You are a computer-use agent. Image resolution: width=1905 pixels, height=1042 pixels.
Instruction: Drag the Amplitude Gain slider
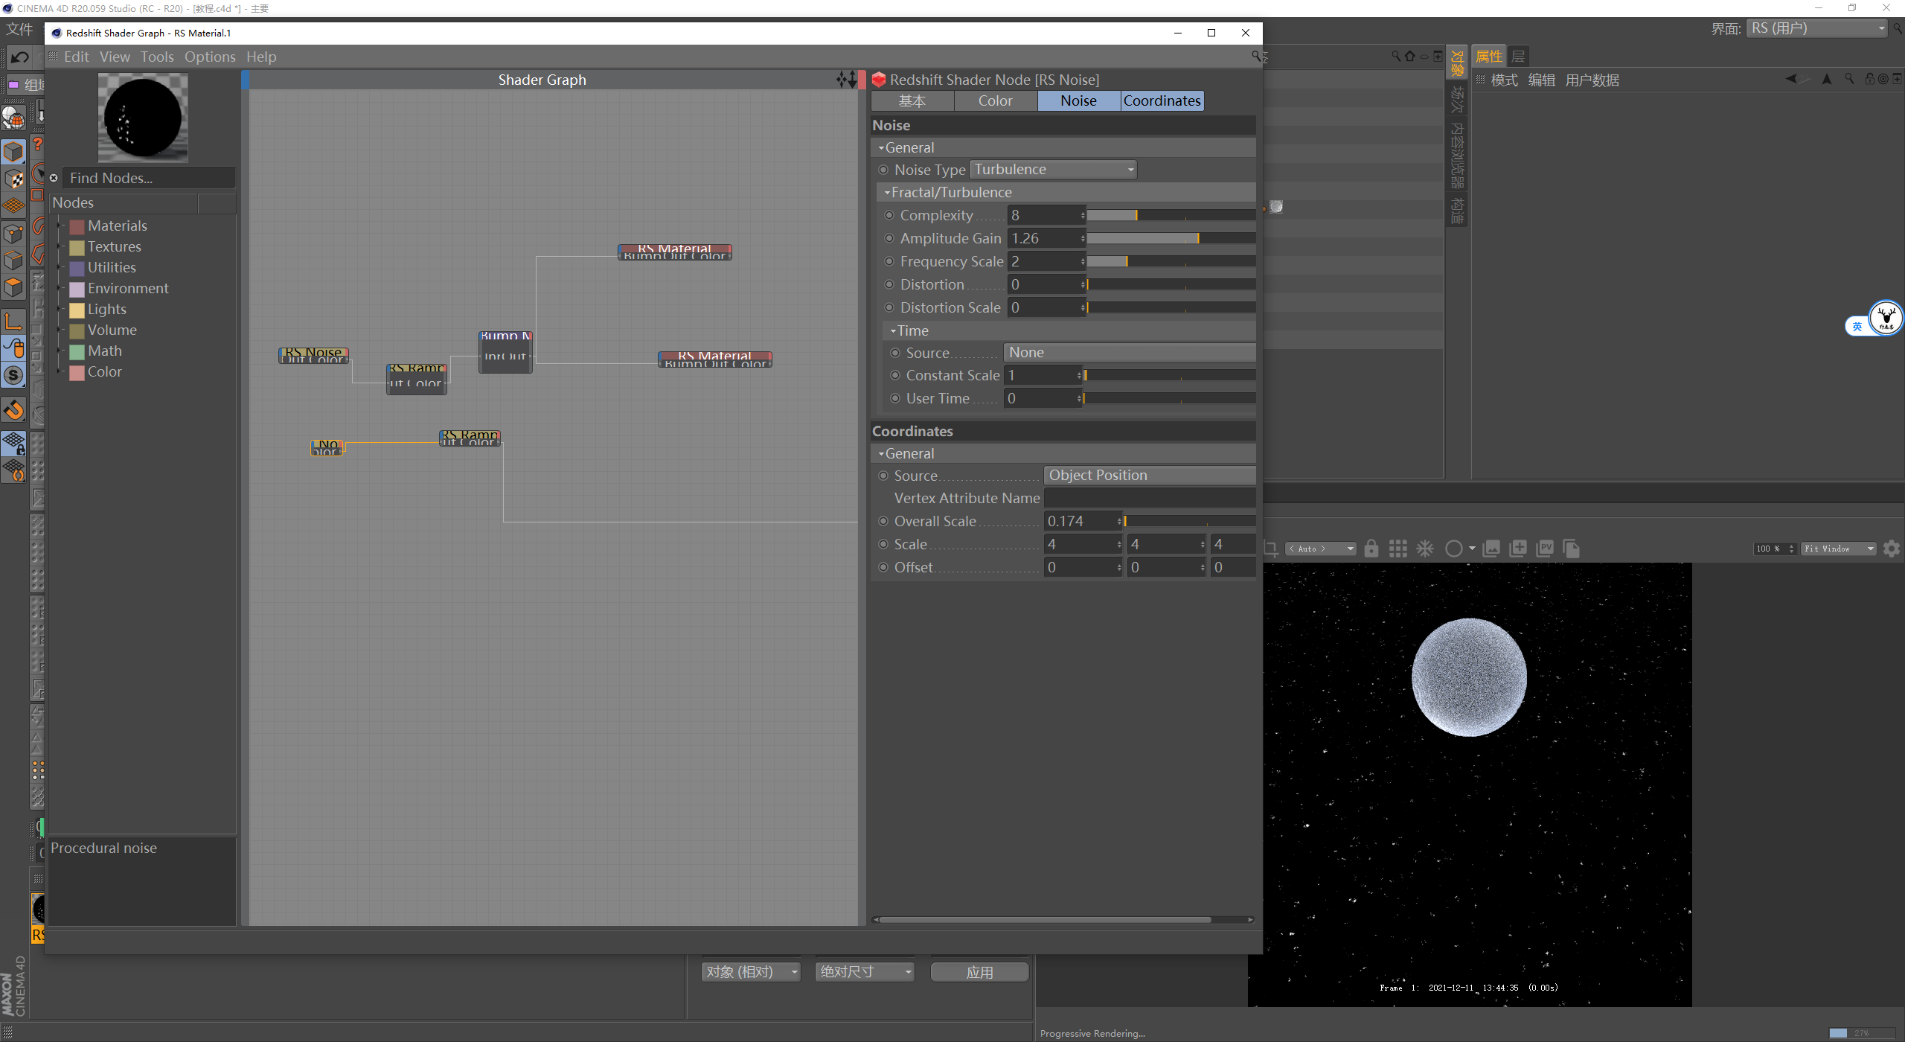(x=1191, y=239)
